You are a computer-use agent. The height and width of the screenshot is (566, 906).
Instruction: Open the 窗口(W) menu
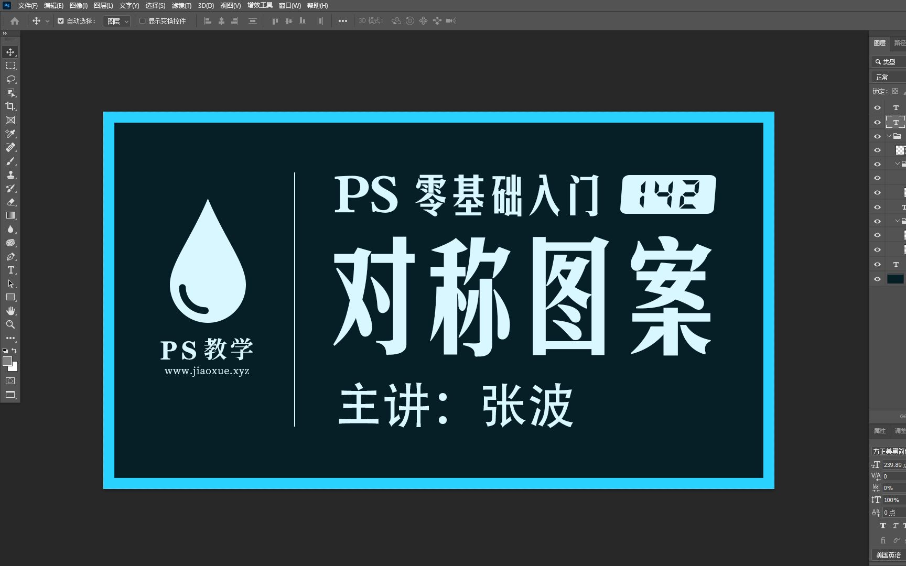coord(289,6)
